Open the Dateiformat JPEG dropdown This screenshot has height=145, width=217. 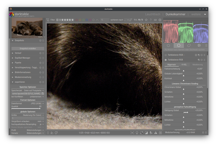35,103
